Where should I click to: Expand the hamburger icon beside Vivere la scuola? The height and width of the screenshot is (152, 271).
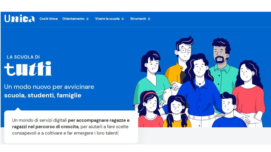click(122, 19)
